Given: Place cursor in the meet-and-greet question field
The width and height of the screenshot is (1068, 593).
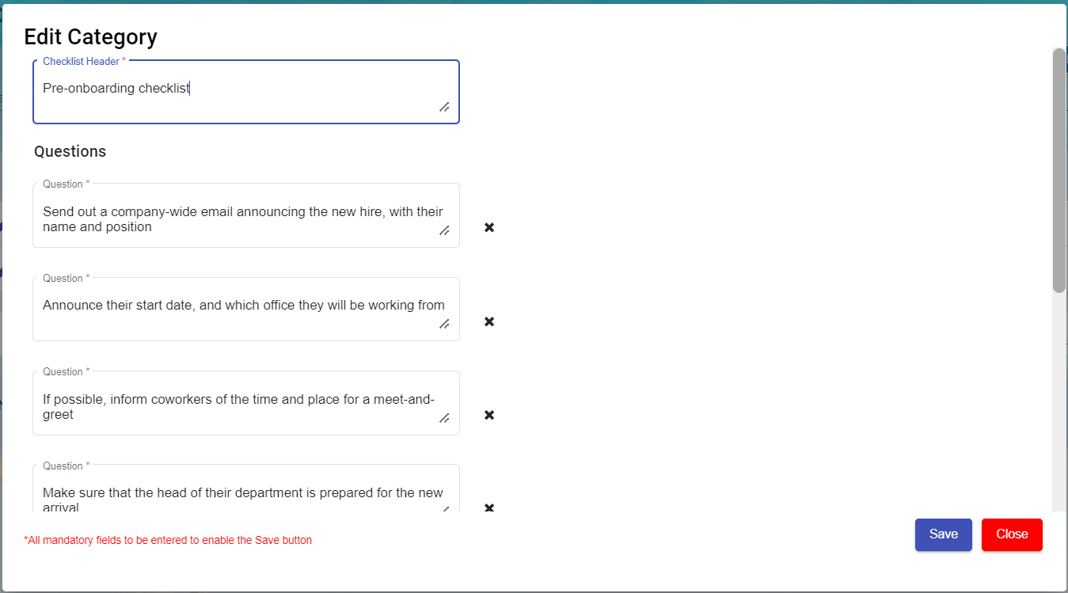Looking at the screenshot, I should point(238,407).
